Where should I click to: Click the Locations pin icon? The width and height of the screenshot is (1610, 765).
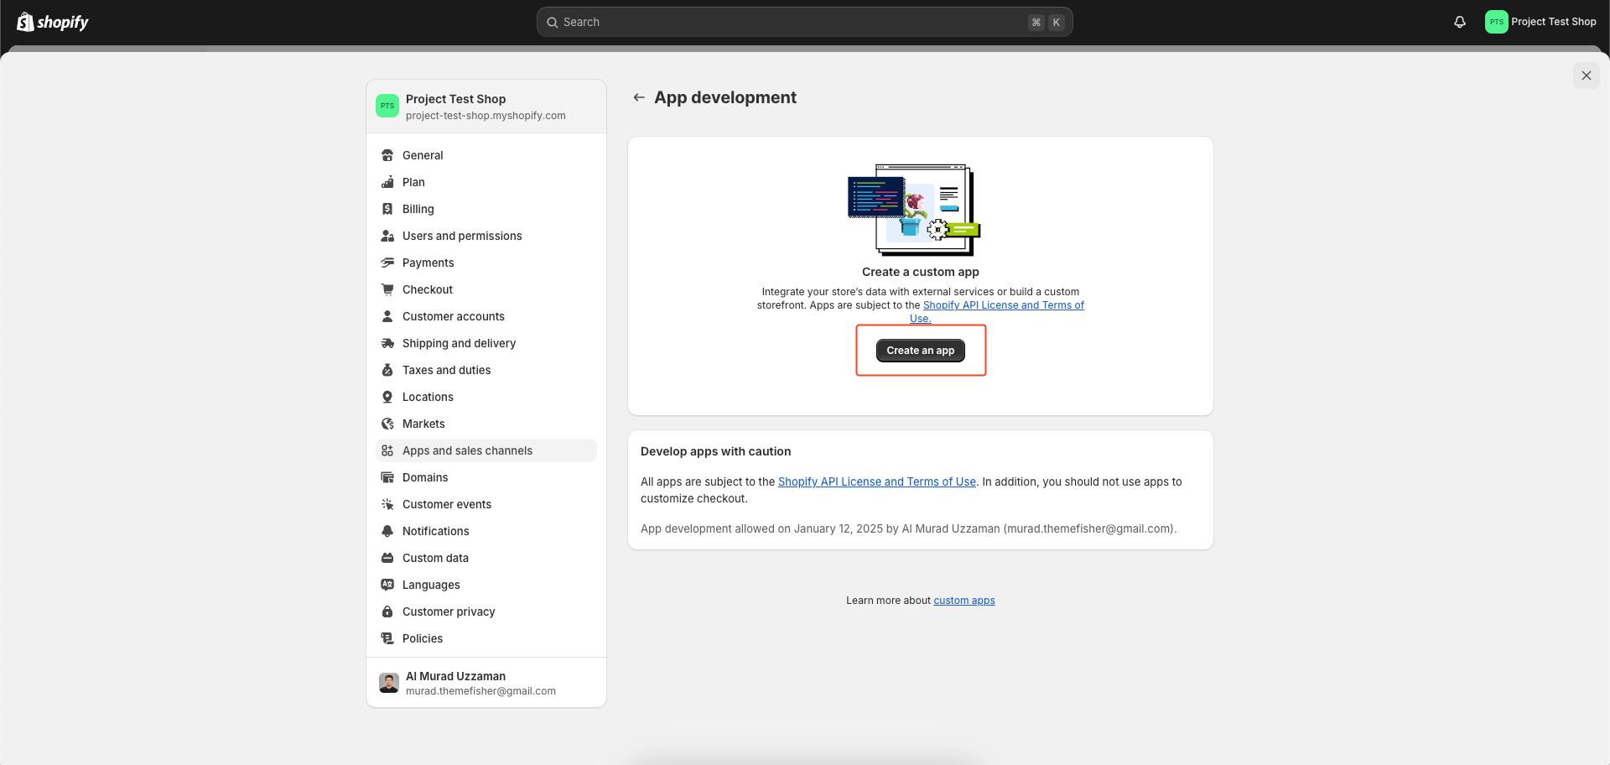click(x=387, y=397)
